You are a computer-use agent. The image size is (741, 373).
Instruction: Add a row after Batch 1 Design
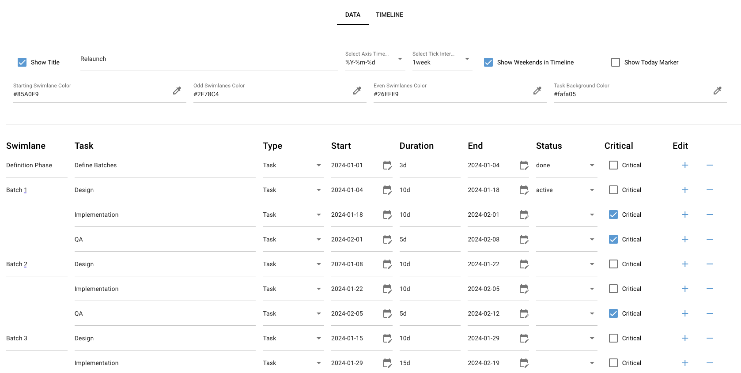(x=685, y=190)
